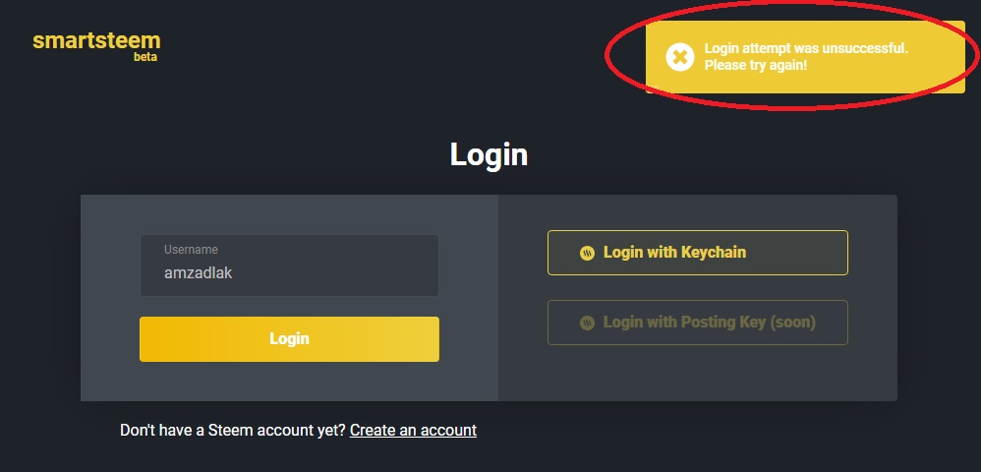Viewport: 981px width, 472px height.
Task: Click the 'Login attempt was unsuccessful' message text
Action: tap(805, 48)
